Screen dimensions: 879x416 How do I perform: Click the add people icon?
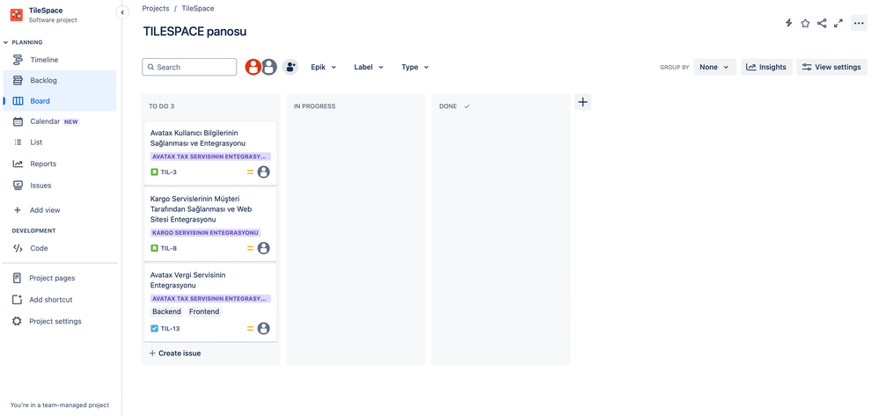[289, 67]
